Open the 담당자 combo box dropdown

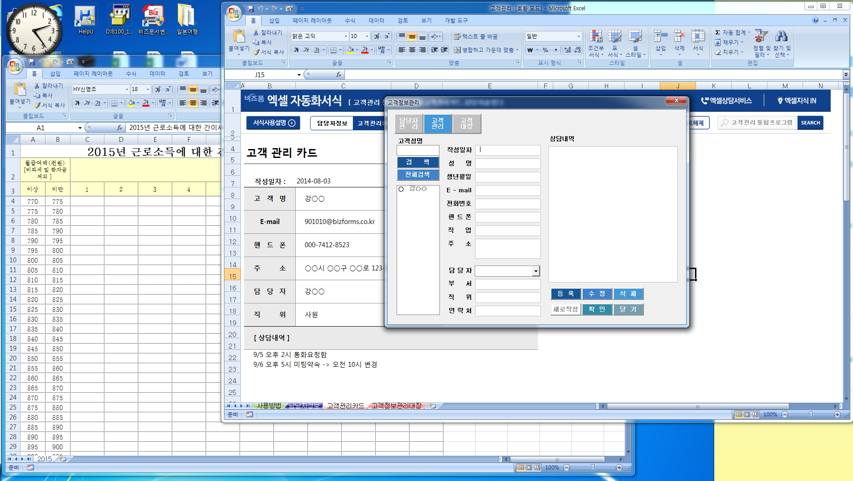[x=536, y=271]
